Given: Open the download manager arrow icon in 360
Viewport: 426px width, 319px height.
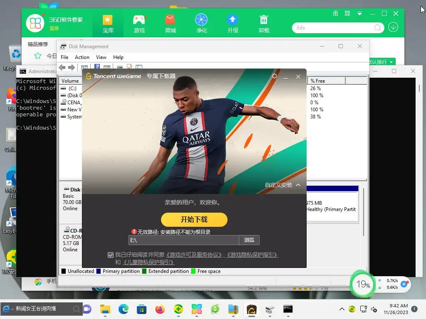Looking at the screenshot, I should tap(393, 27).
